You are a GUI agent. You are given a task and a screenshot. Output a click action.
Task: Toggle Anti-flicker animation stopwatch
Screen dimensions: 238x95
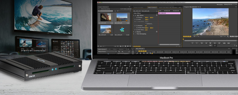click(x=137, y=30)
